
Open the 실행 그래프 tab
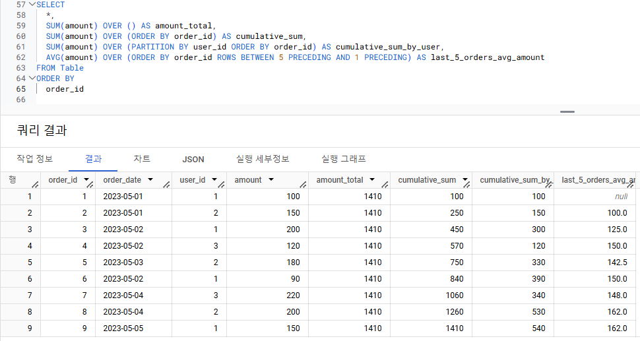tap(343, 159)
